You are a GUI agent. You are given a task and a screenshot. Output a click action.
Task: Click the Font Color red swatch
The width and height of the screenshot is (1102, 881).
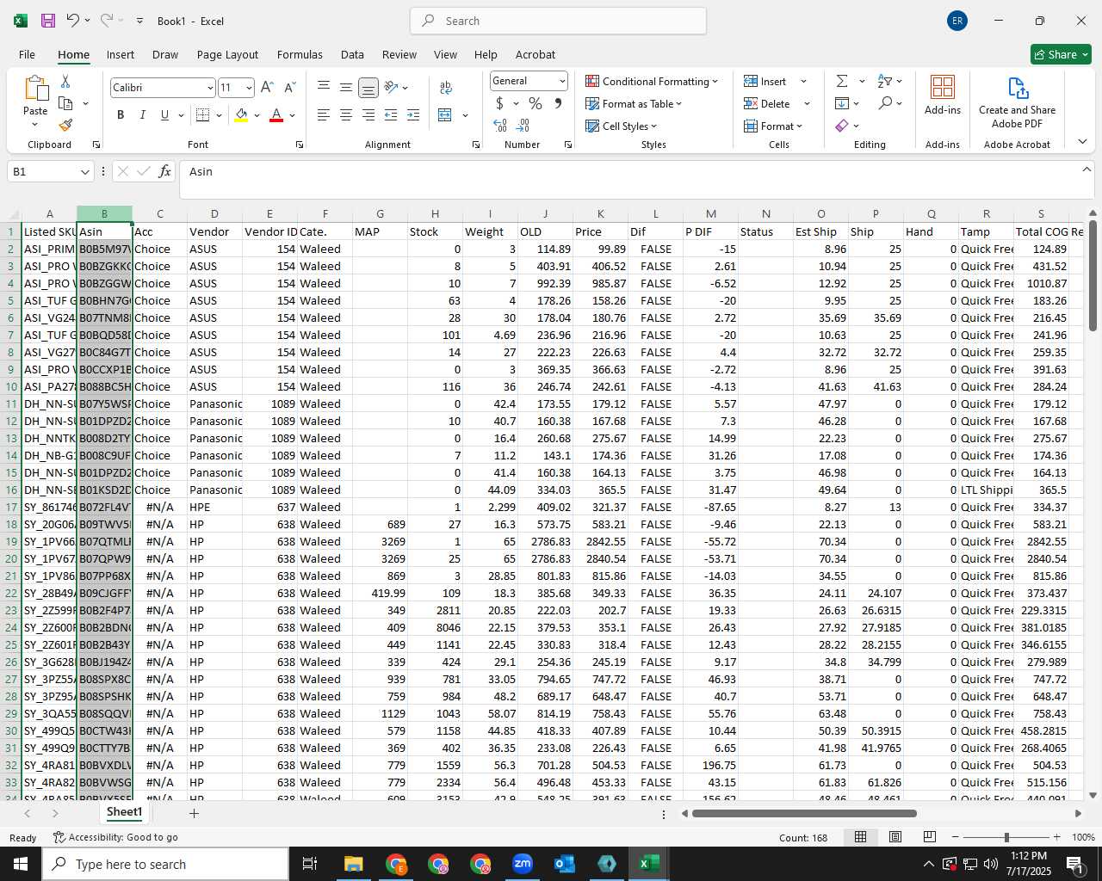click(276, 114)
